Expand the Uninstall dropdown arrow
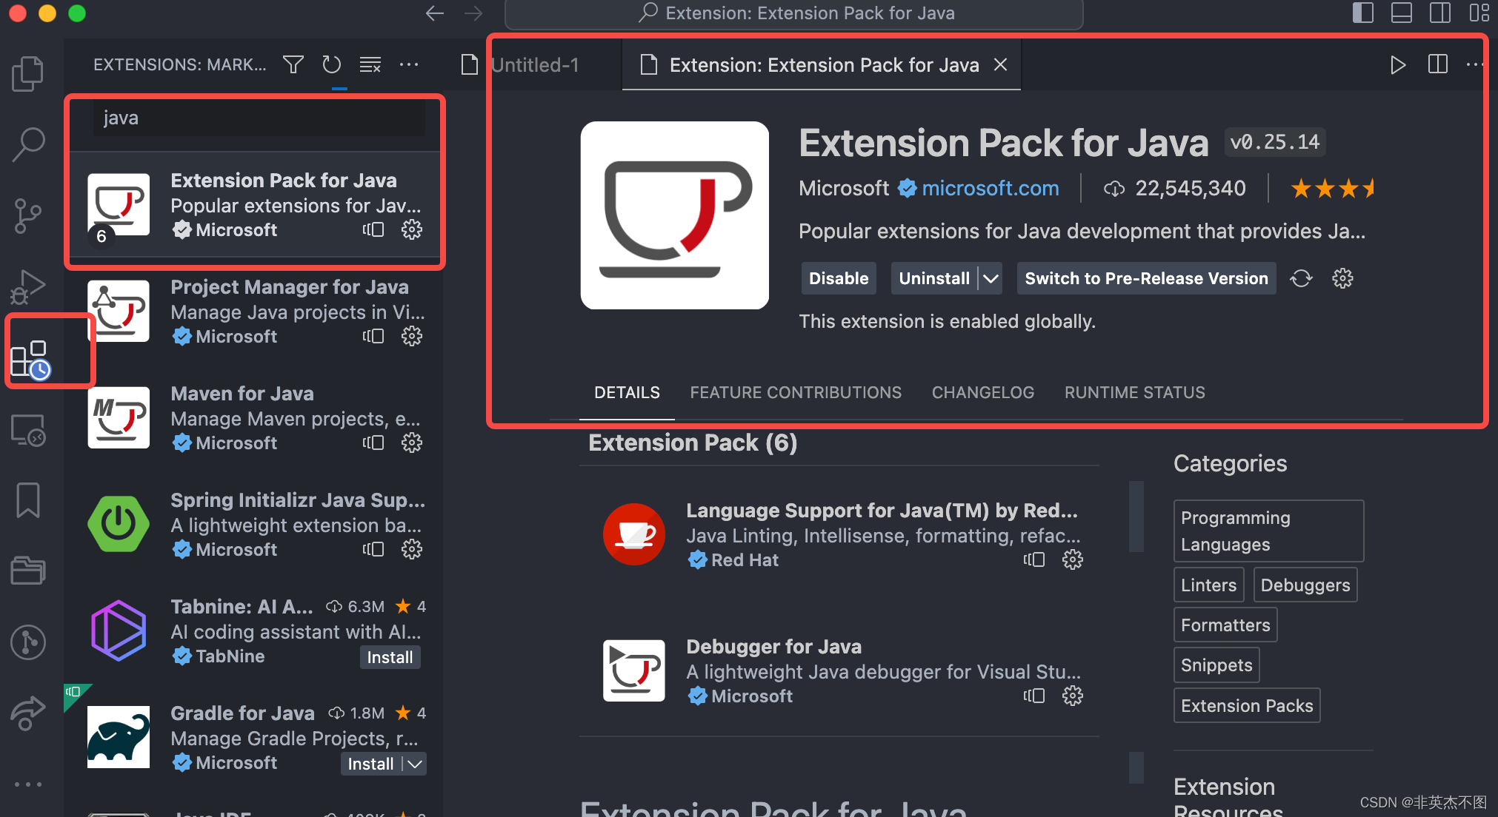 tap(991, 278)
